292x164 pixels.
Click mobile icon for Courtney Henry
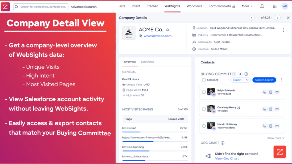(x=271, y=109)
